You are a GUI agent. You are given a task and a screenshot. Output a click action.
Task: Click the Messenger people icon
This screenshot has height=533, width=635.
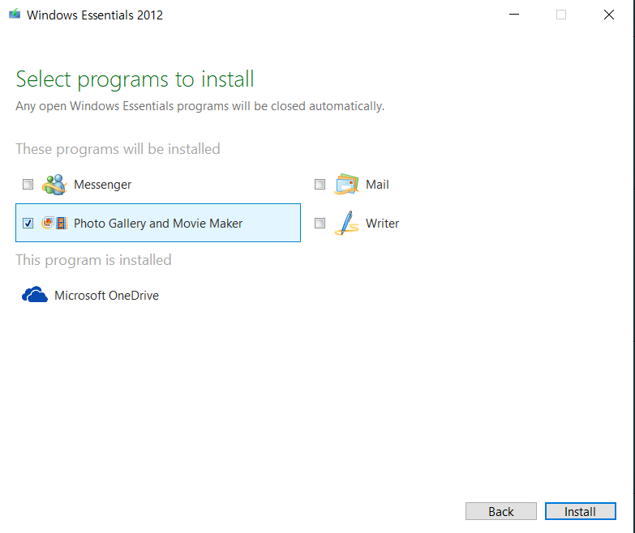[54, 185]
